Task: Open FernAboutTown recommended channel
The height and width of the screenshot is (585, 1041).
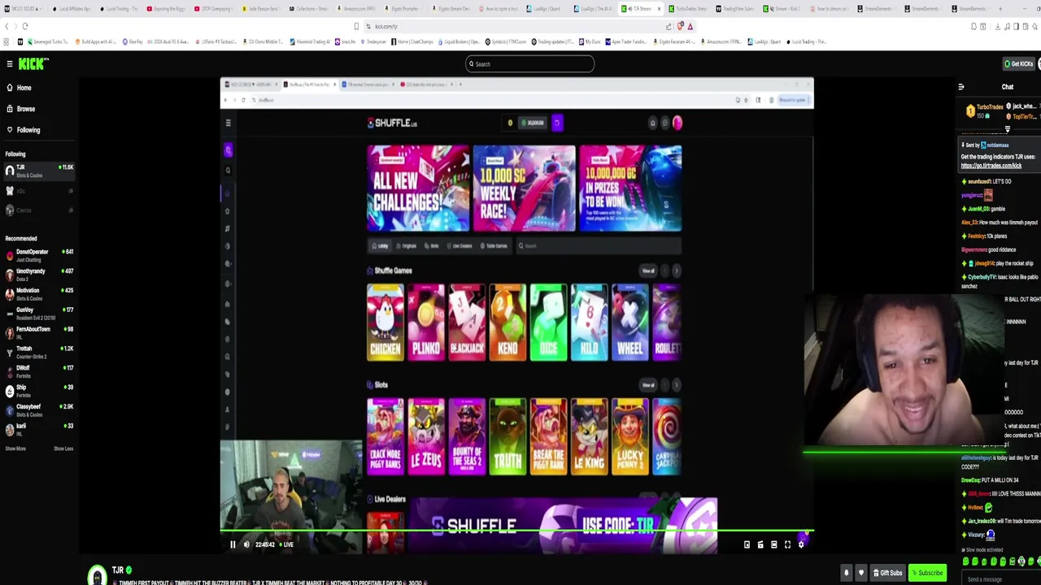Action: pyautogui.click(x=38, y=333)
